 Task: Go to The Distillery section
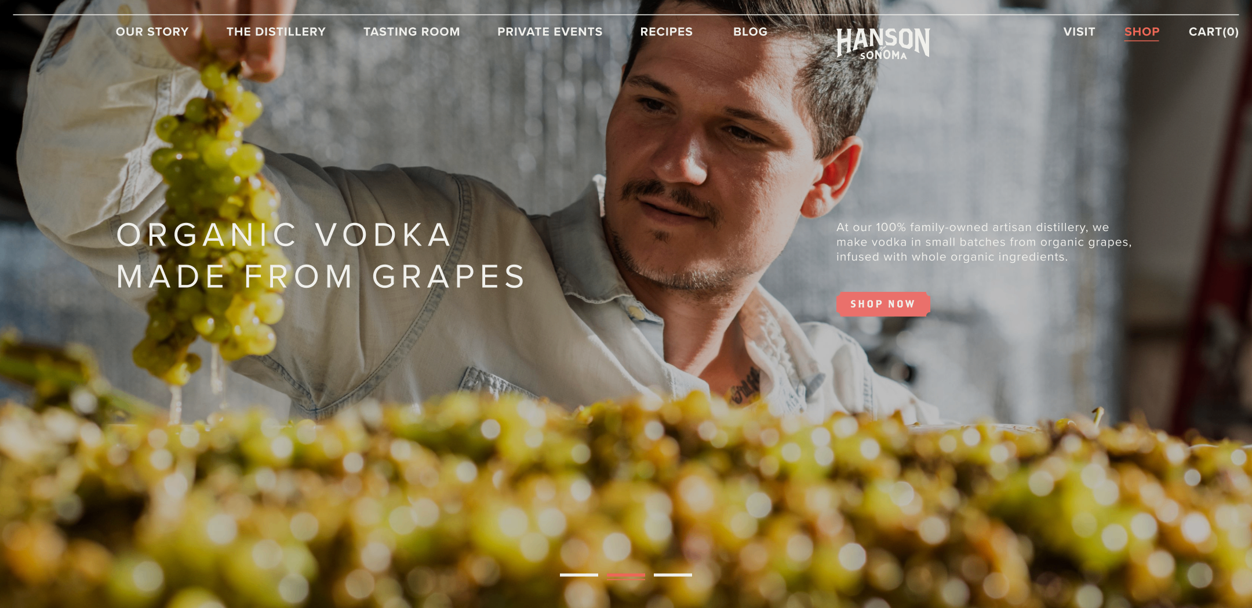point(276,32)
